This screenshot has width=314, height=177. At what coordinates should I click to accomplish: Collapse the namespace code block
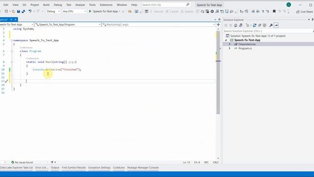click(12, 40)
